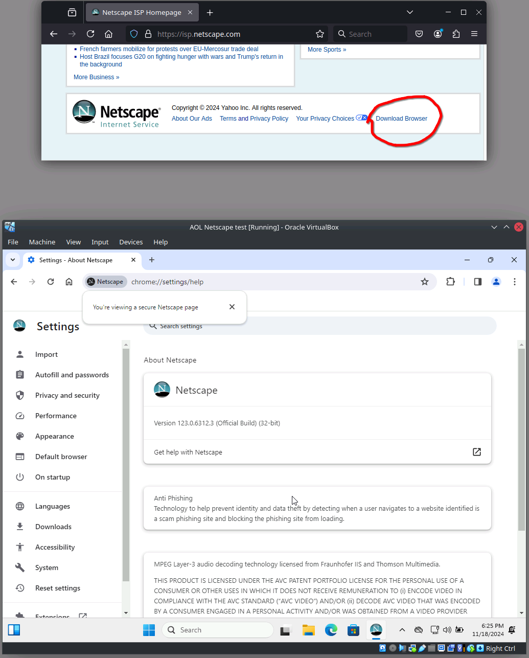Click the padlock site info icon in Firefox

148,34
